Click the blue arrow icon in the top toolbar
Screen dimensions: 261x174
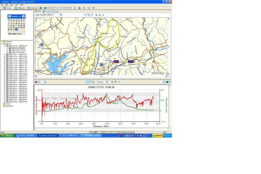pyautogui.click(x=89, y=8)
